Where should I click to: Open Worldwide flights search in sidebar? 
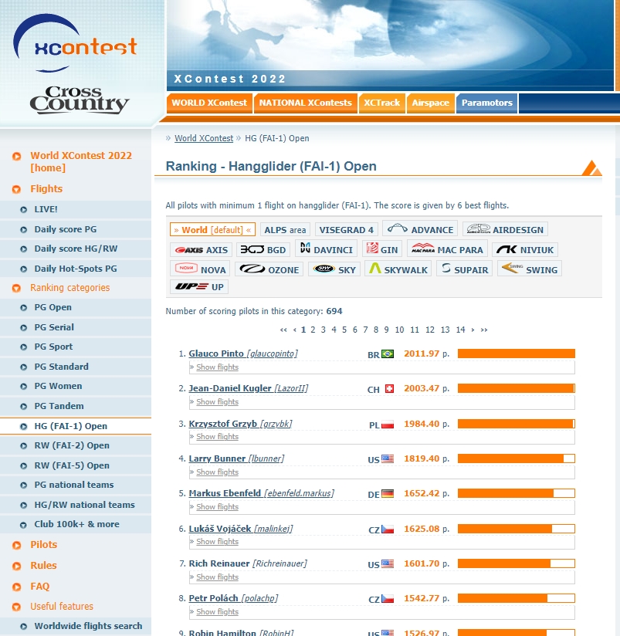[x=88, y=626]
